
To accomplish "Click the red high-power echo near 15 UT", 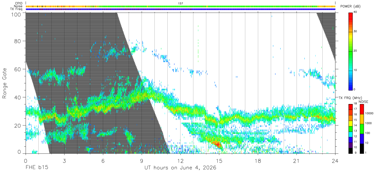I will pyautogui.click(x=217, y=144).
